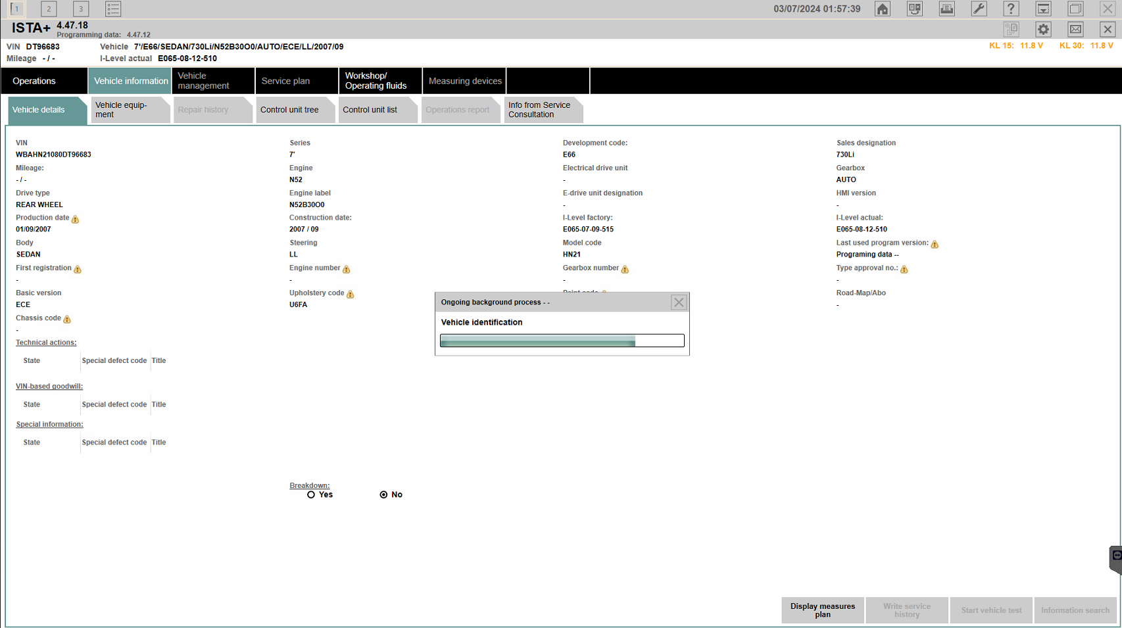
Task: Expand the minimize-to-tray dropdown icon
Action: point(1043,9)
